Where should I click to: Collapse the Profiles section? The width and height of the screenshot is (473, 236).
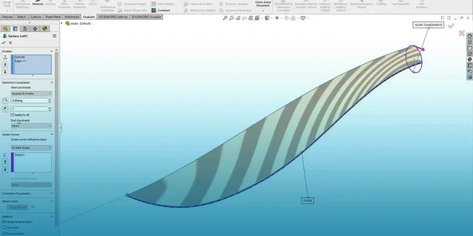(52, 52)
